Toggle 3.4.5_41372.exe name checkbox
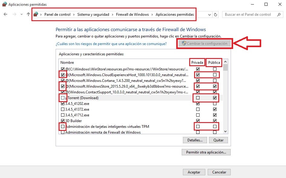 coord(63,109)
